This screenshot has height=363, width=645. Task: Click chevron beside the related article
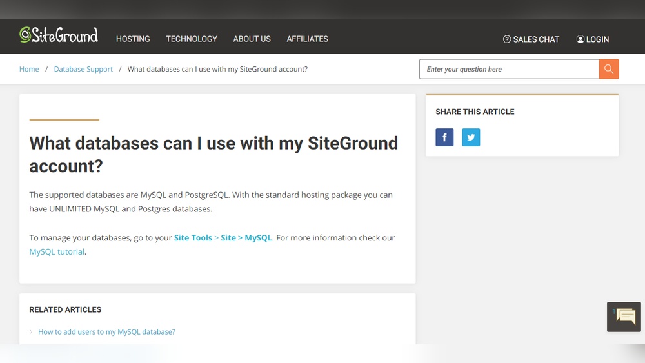[x=31, y=332]
